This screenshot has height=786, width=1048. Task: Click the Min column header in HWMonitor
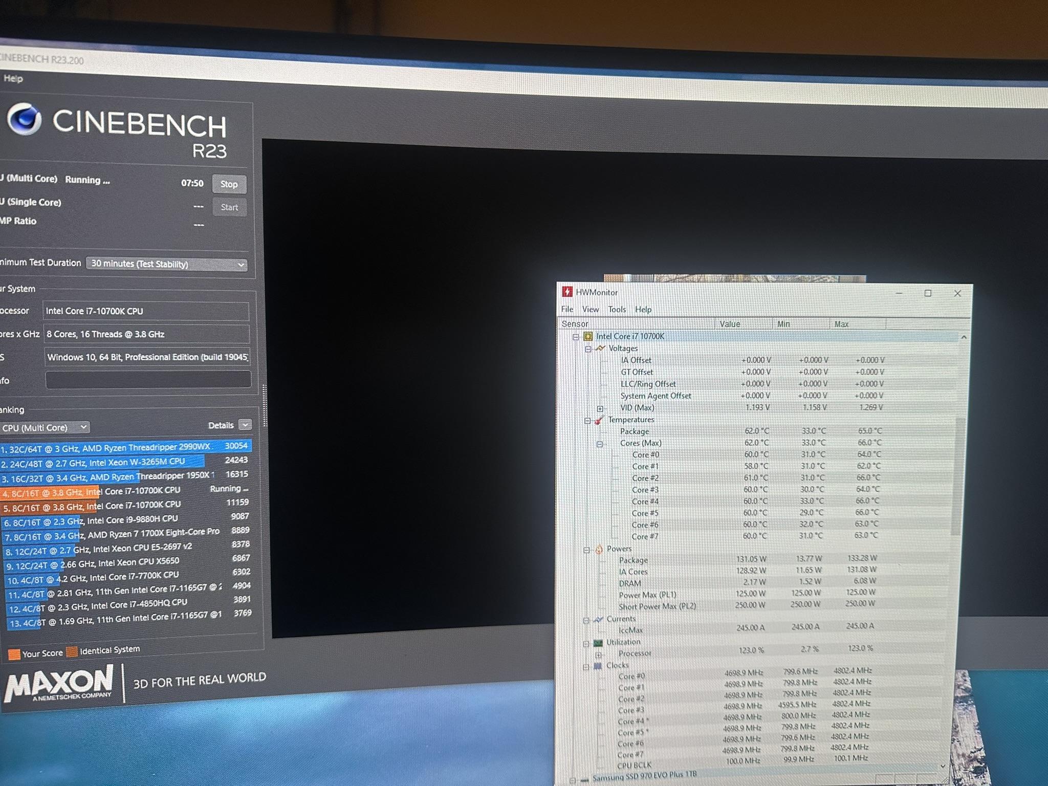tap(801, 323)
